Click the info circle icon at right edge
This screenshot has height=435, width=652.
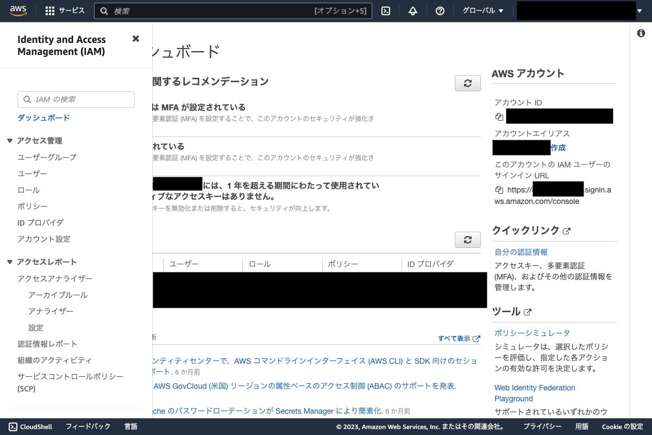(641, 33)
